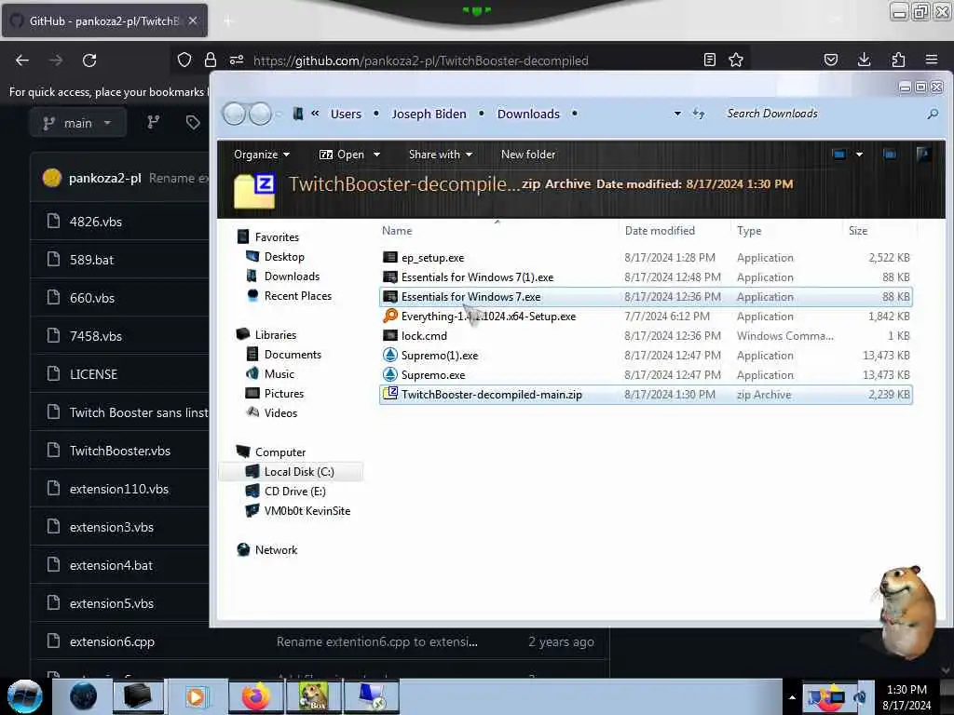
Task: Open the Pocket save icon
Action: [831, 60]
